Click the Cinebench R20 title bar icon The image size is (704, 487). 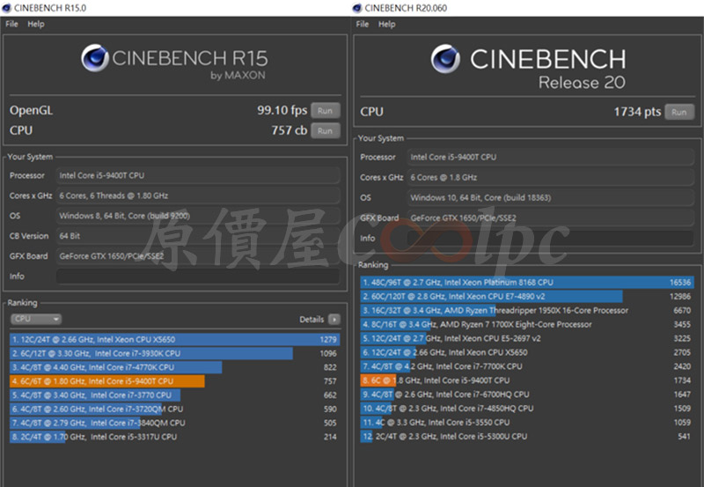(x=357, y=8)
